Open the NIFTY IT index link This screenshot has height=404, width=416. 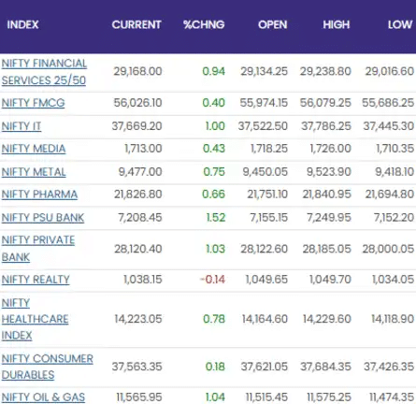(22, 126)
